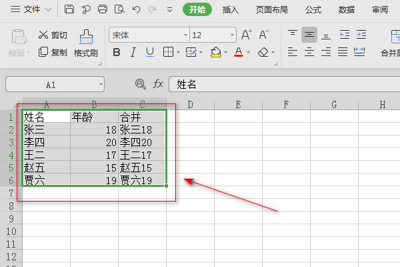Viewport: 400px width, 267px height.
Task: Click the 合并居中 merge cells button
Action: tap(391, 43)
